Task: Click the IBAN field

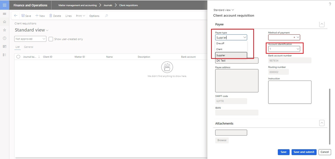Action: tap(237, 113)
